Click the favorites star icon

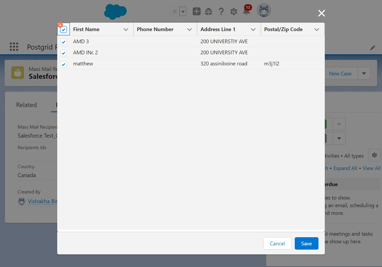[175, 12]
